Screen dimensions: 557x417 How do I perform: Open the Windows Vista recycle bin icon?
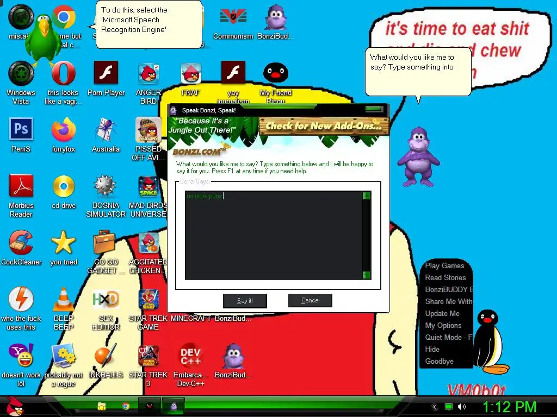click(21, 73)
